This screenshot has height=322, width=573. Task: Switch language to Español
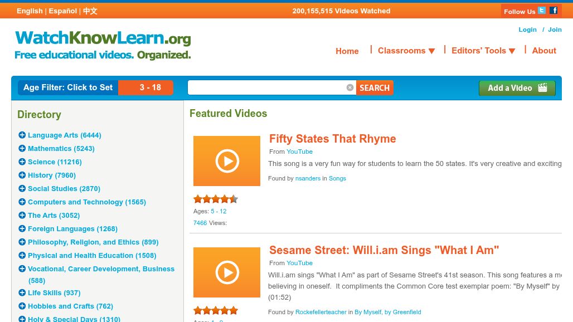62,11
